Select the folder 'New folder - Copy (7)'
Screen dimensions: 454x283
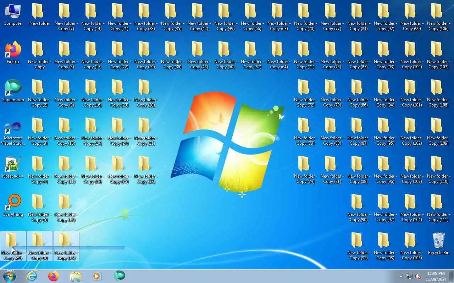pos(66,17)
